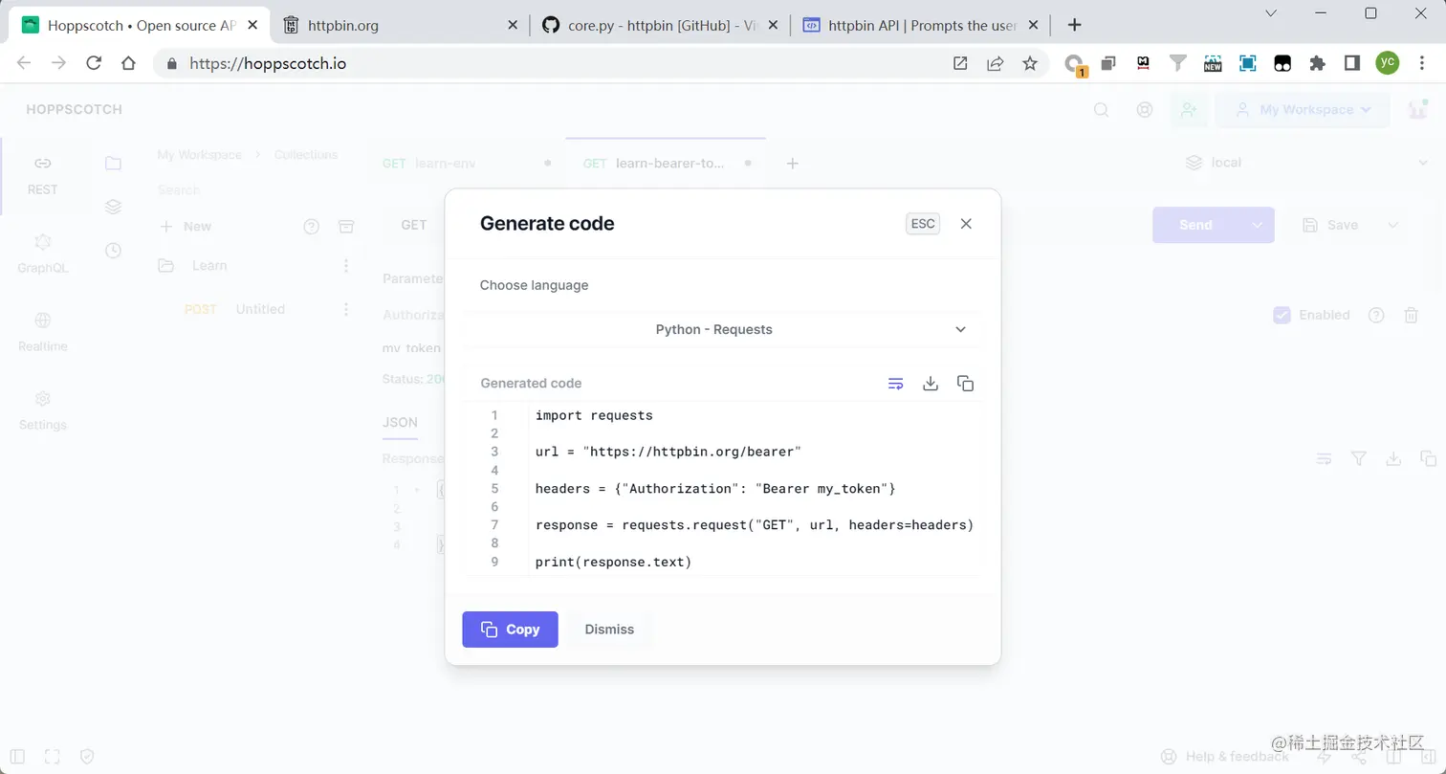The width and height of the screenshot is (1446, 774).
Task: Click the Save request button
Action: coord(1330,225)
